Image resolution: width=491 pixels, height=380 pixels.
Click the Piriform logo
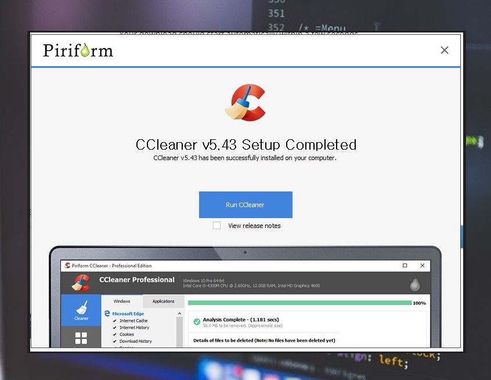click(x=78, y=50)
